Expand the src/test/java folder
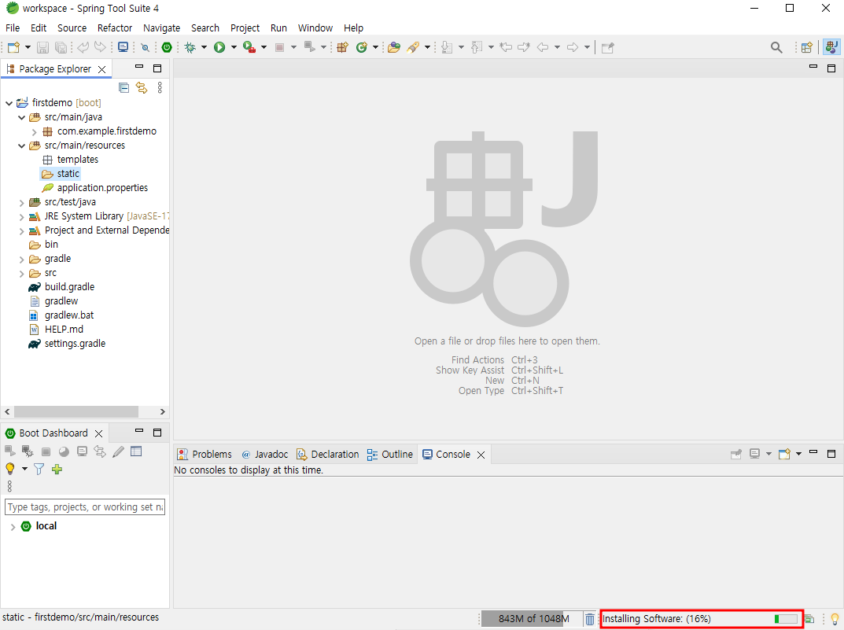 click(x=21, y=203)
